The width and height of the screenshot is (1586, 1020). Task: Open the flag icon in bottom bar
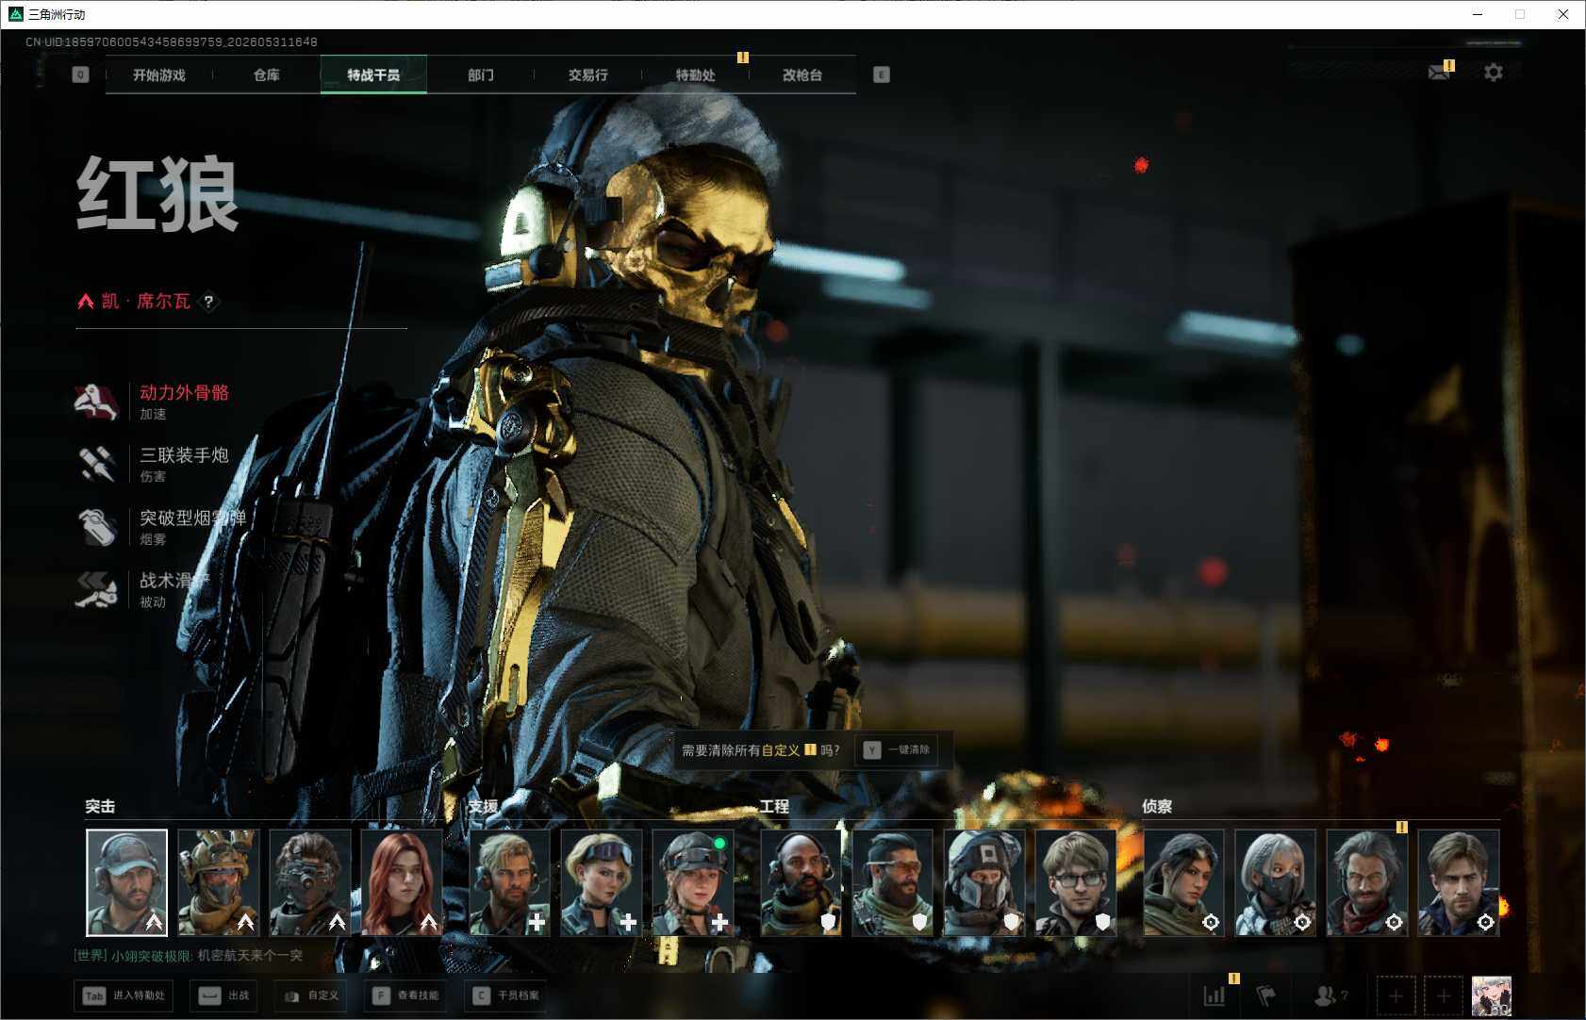click(1265, 995)
